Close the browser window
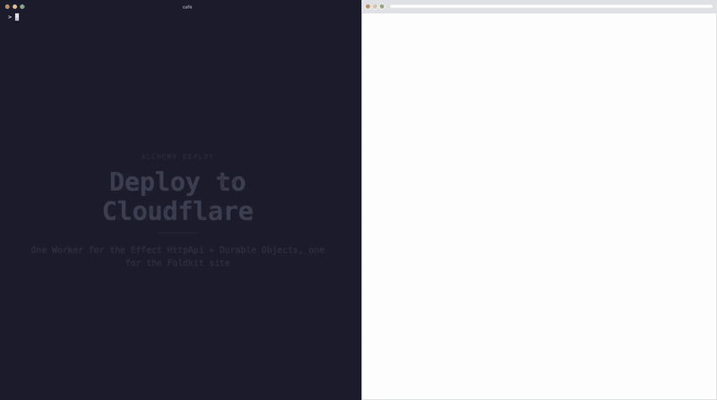 click(x=367, y=6)
